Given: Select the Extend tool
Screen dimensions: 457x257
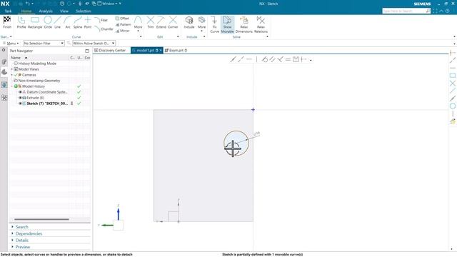Looking at the screenshot, I should point(161,22).
